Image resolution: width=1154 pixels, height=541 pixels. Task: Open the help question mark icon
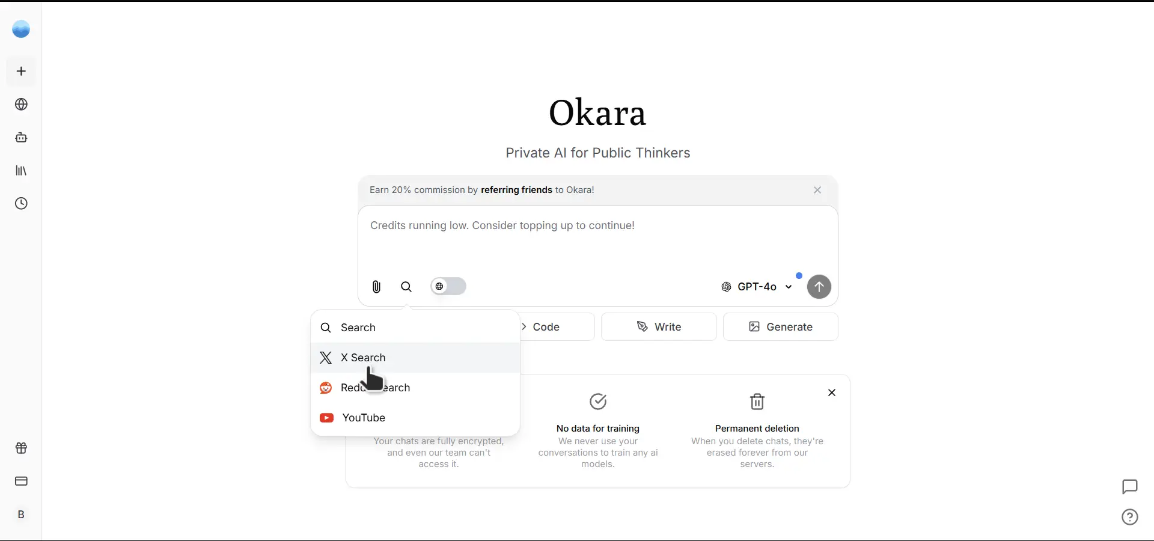pyautogui.click(x=1129, y=517)
